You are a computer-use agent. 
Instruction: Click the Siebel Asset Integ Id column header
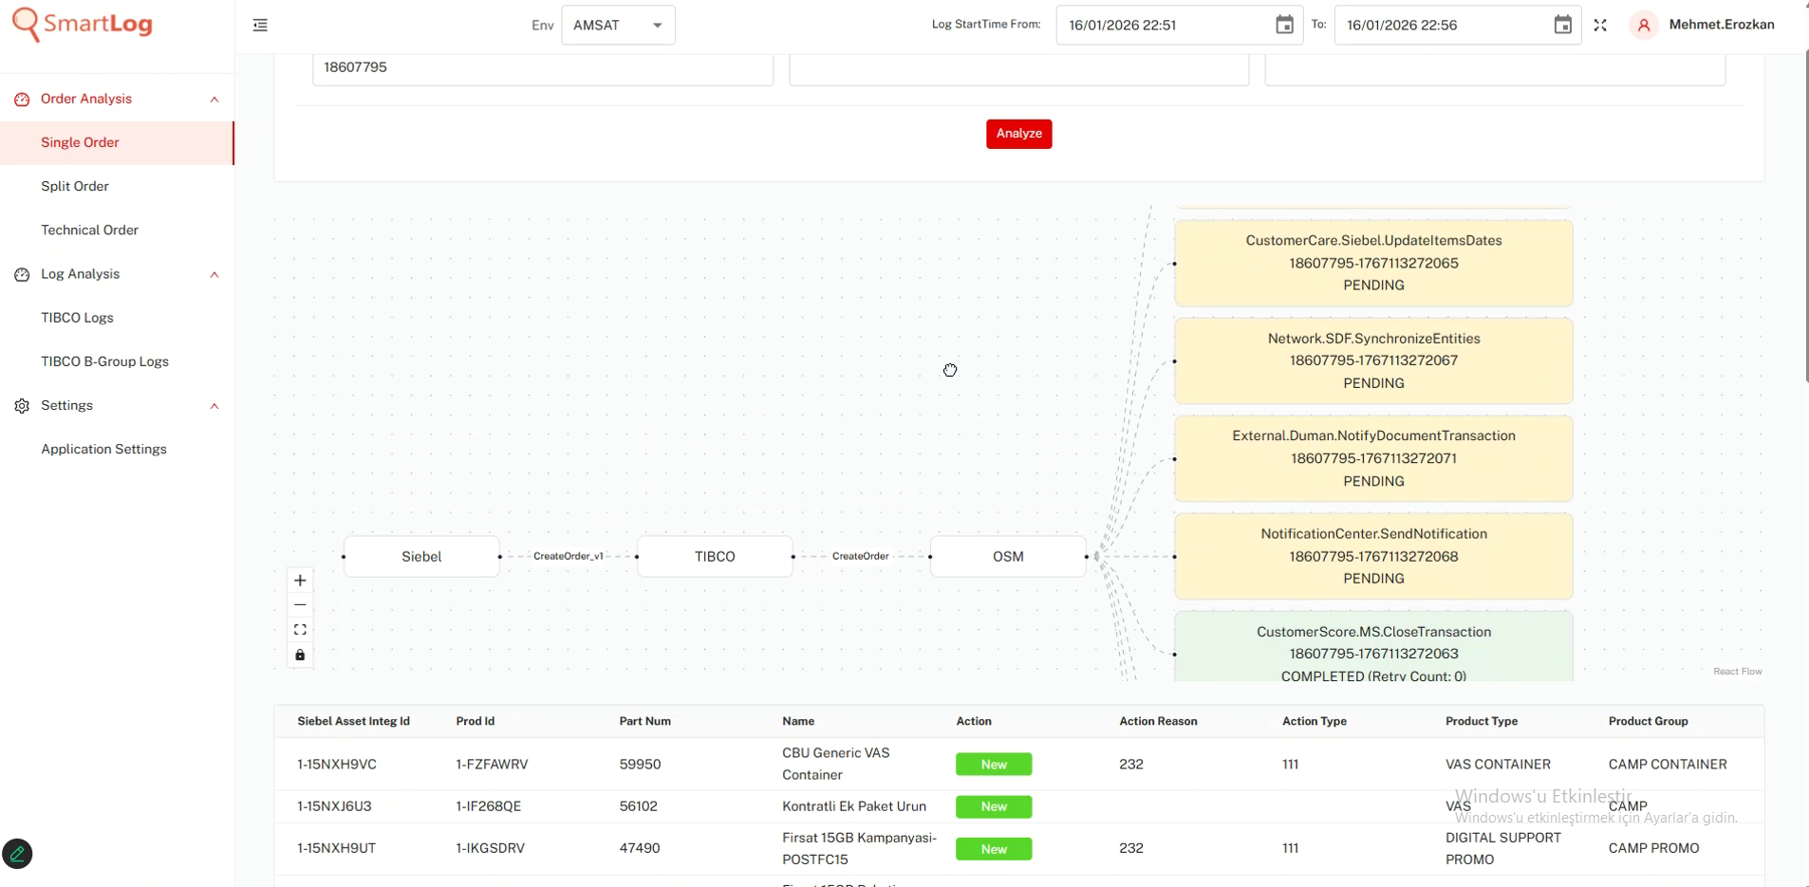coord(354,722)
